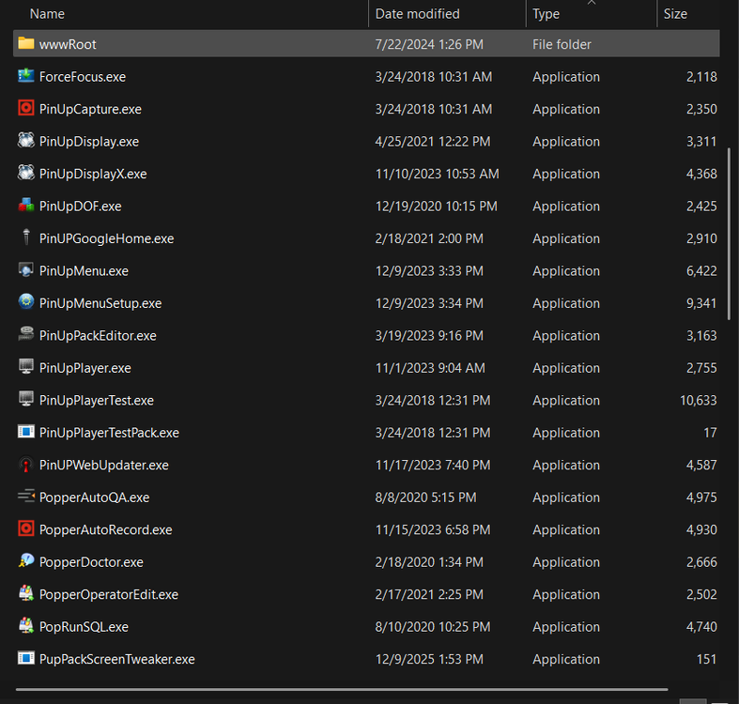
Task: Sort by the Size column header
Action: tap(675, 14)
